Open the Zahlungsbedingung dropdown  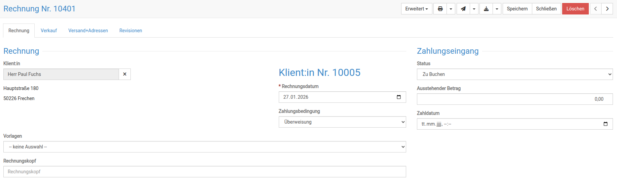(342, 122)
